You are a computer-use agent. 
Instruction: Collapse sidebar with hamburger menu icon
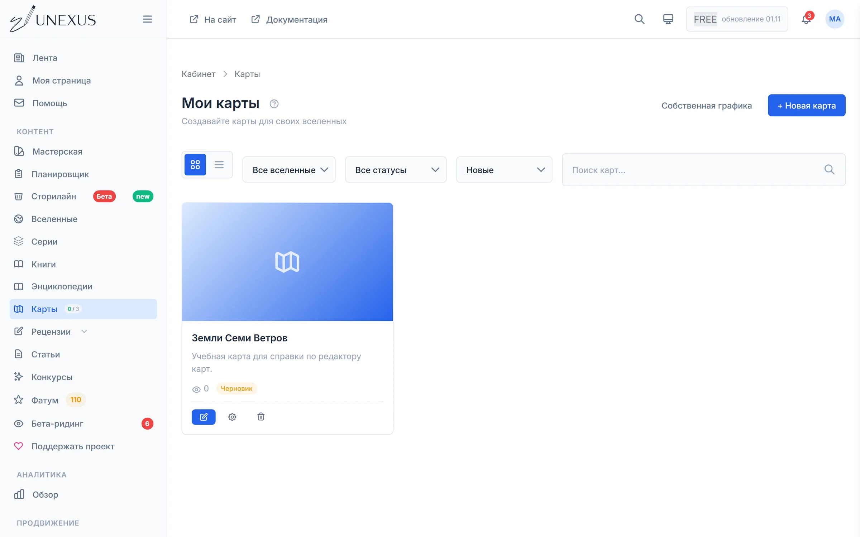pyautogui.click(x=147, y=19)
